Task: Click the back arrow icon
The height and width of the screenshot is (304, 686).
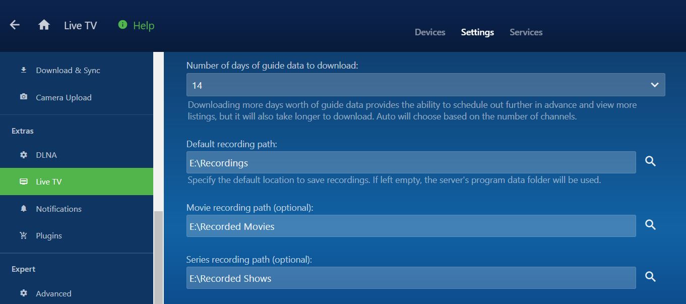Action: coord(15,25)
